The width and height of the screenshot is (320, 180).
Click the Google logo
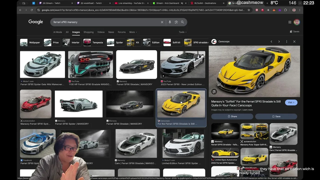[36, 22]
